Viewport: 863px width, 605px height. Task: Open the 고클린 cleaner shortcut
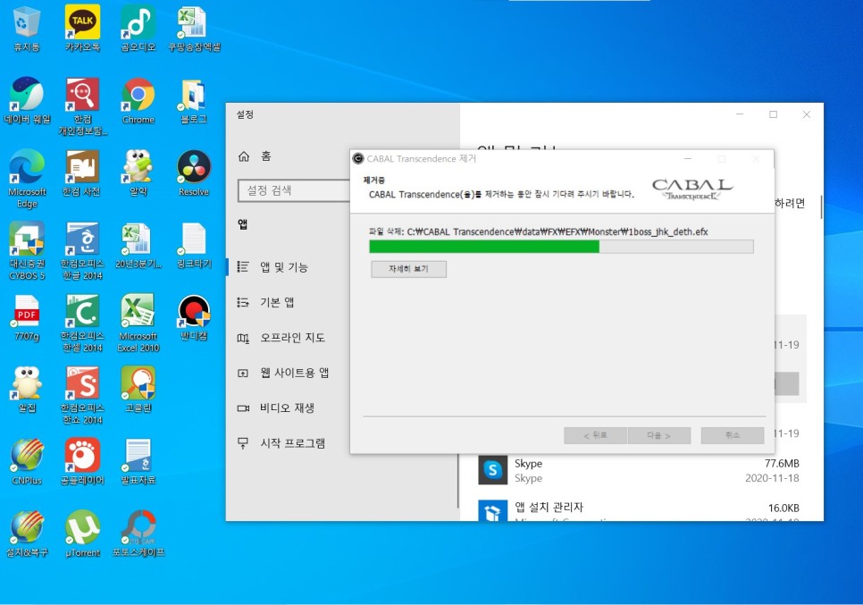pyautogui.click(x=138, y=390)
